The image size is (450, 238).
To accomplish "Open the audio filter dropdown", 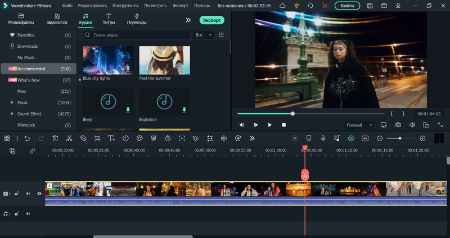I will point(203,35).
